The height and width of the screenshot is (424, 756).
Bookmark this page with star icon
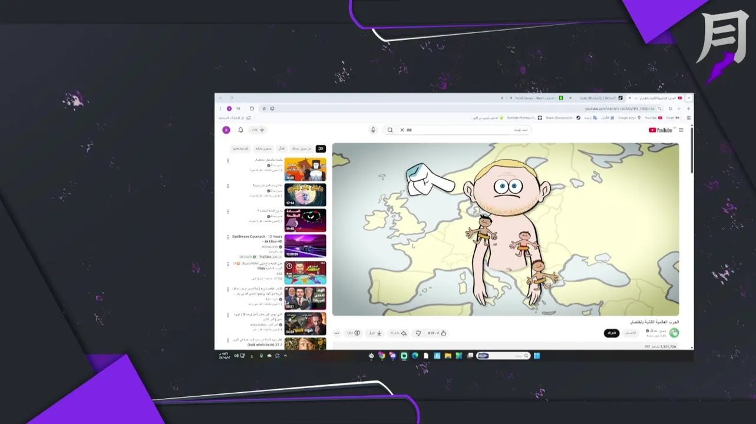264,108
